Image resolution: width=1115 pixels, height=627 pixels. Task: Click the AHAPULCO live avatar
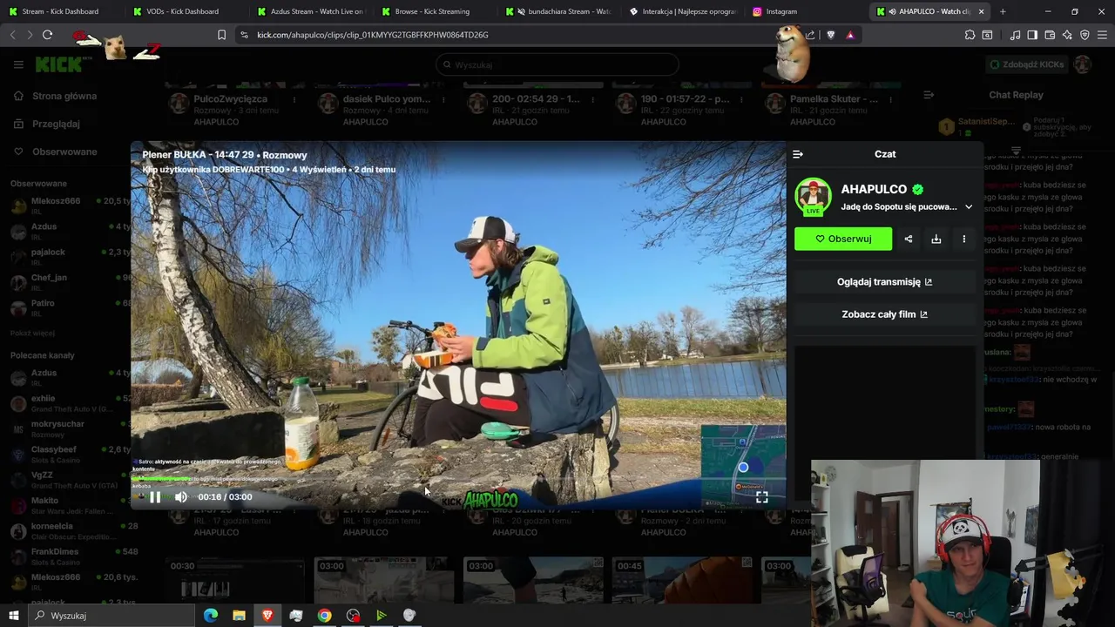coord(813,197)
